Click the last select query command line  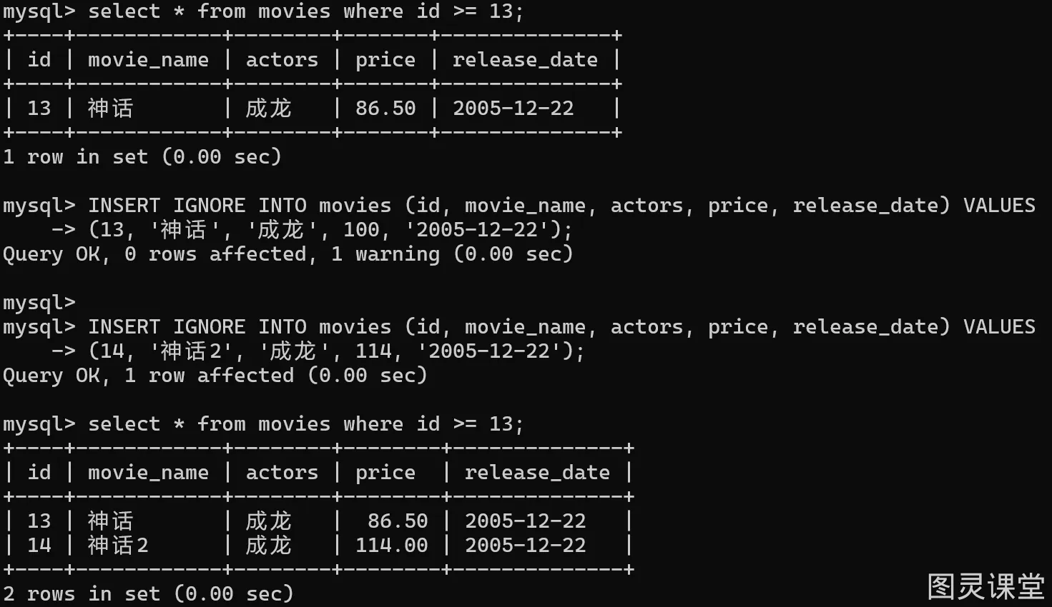point(263,424)
